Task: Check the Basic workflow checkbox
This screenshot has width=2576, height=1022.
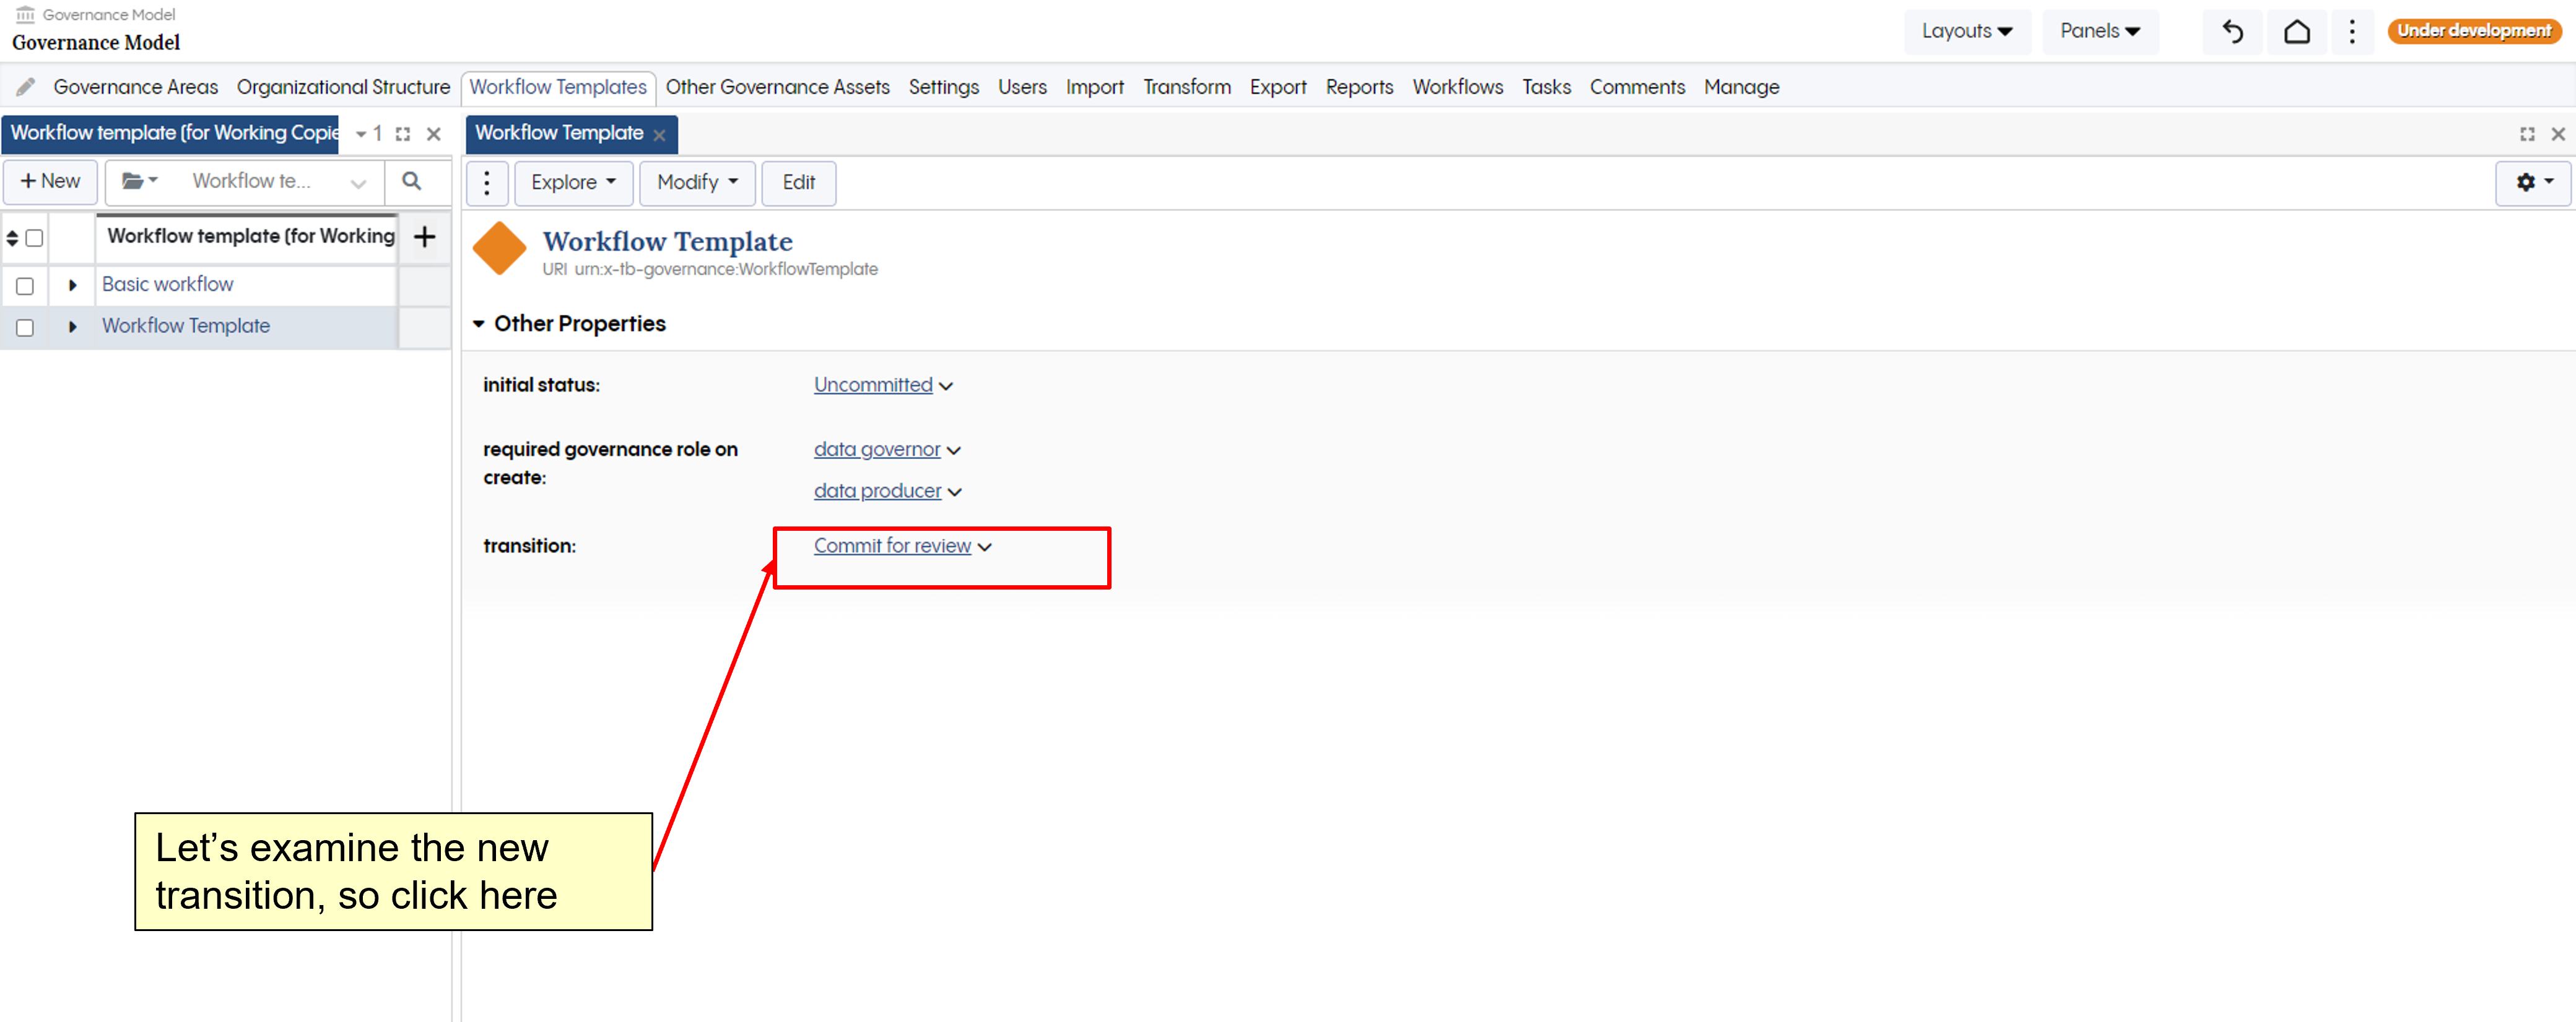Action: pyautogui.click(x=25, y=286)
